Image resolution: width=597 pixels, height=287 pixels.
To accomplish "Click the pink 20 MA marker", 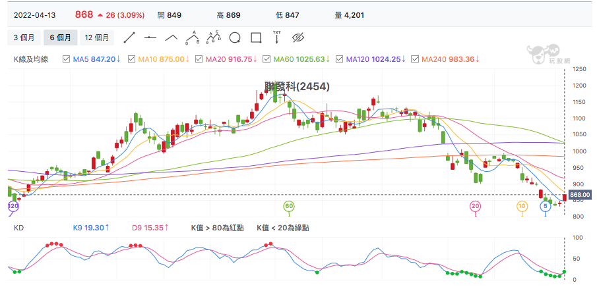I will (475, 207).
